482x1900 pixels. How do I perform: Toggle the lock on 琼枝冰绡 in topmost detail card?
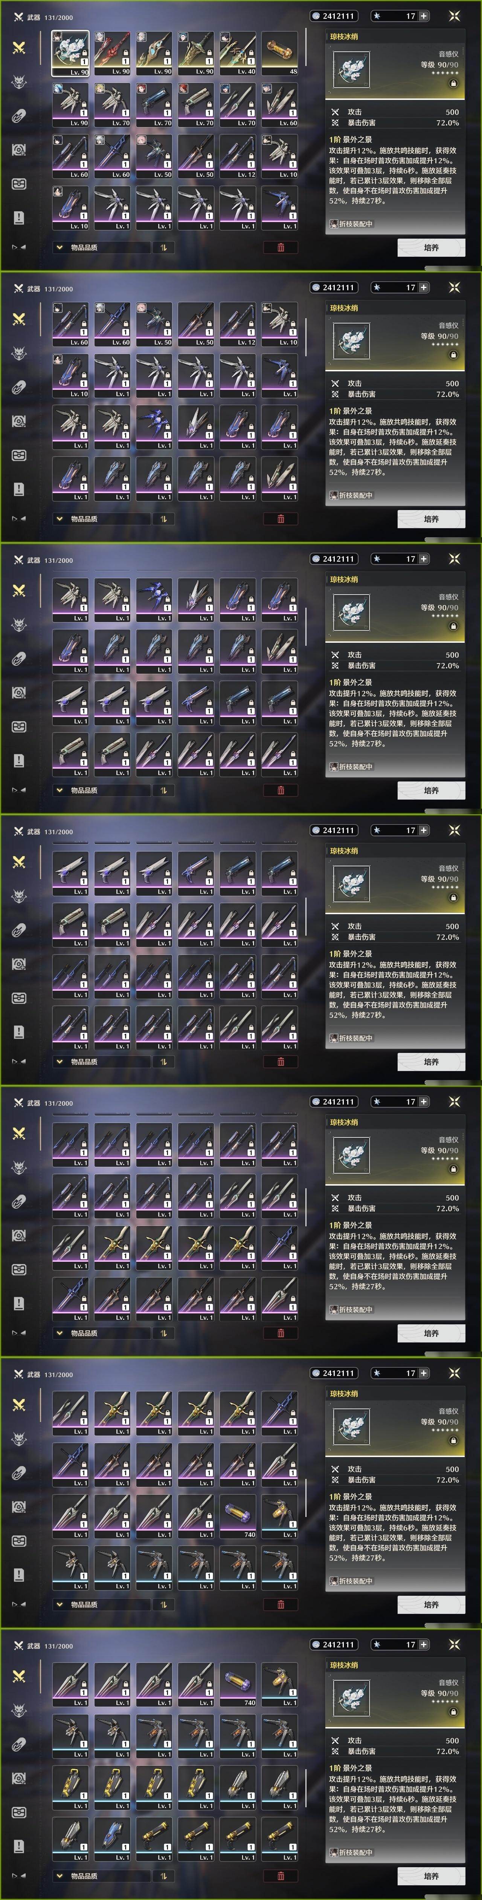[x=453, y=83]
